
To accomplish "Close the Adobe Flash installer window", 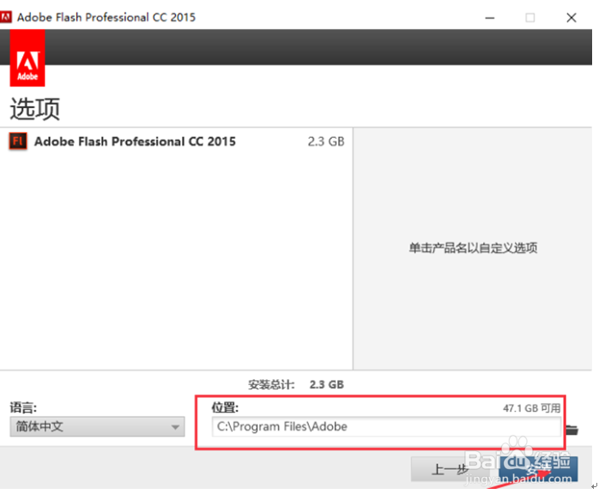I will [x=572, y=18].
